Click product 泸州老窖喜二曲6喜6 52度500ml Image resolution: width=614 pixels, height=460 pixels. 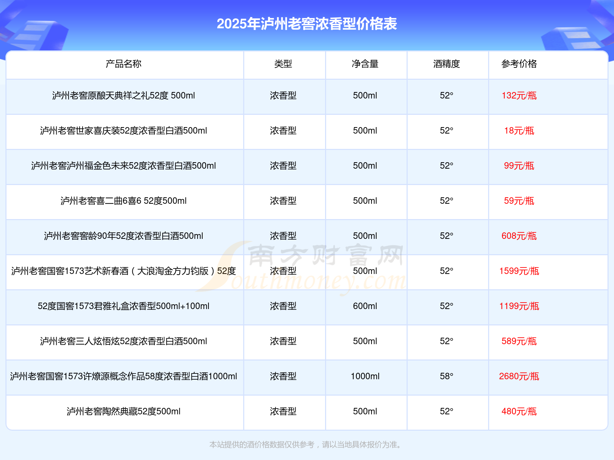point(123,201)
